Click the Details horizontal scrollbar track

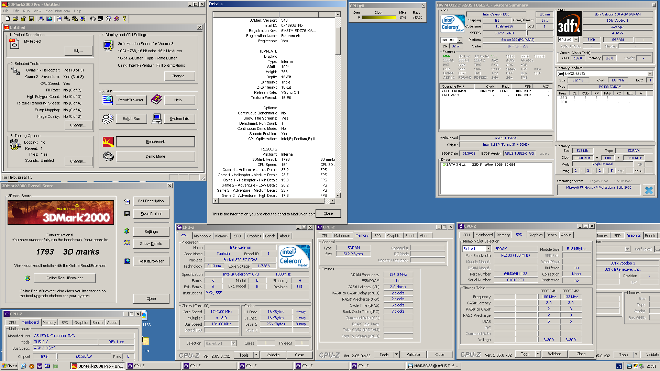click(x=274, y=201)
